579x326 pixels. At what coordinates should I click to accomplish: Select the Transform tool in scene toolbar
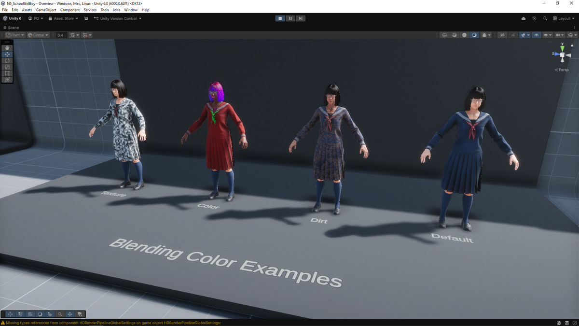[7, 80]
